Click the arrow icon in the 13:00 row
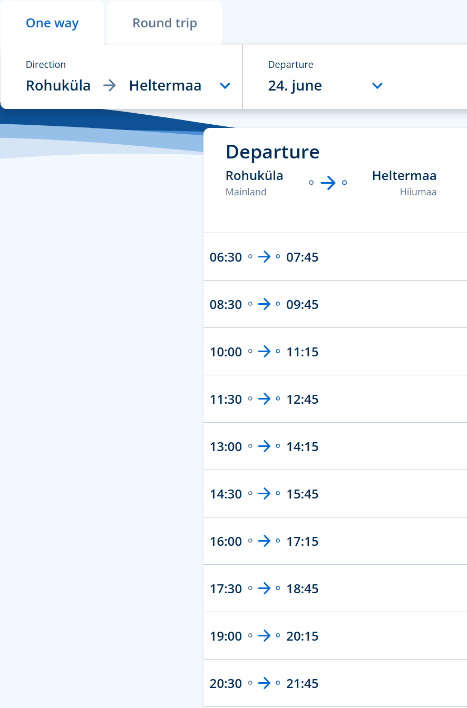Screen dimensions: 467x708 coord(264,446)
